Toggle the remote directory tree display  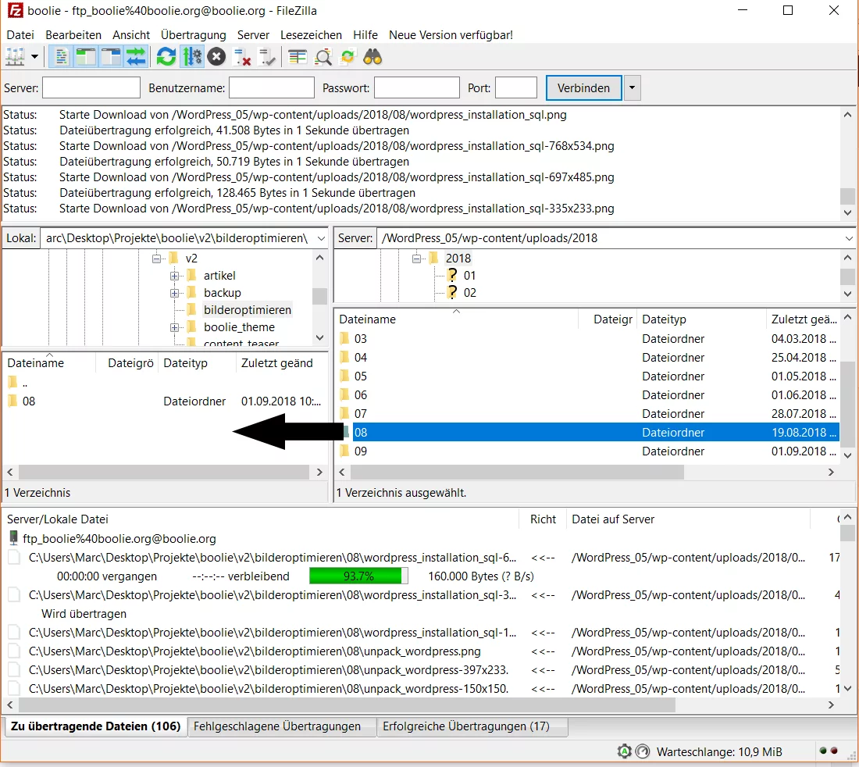coord(111,56)
